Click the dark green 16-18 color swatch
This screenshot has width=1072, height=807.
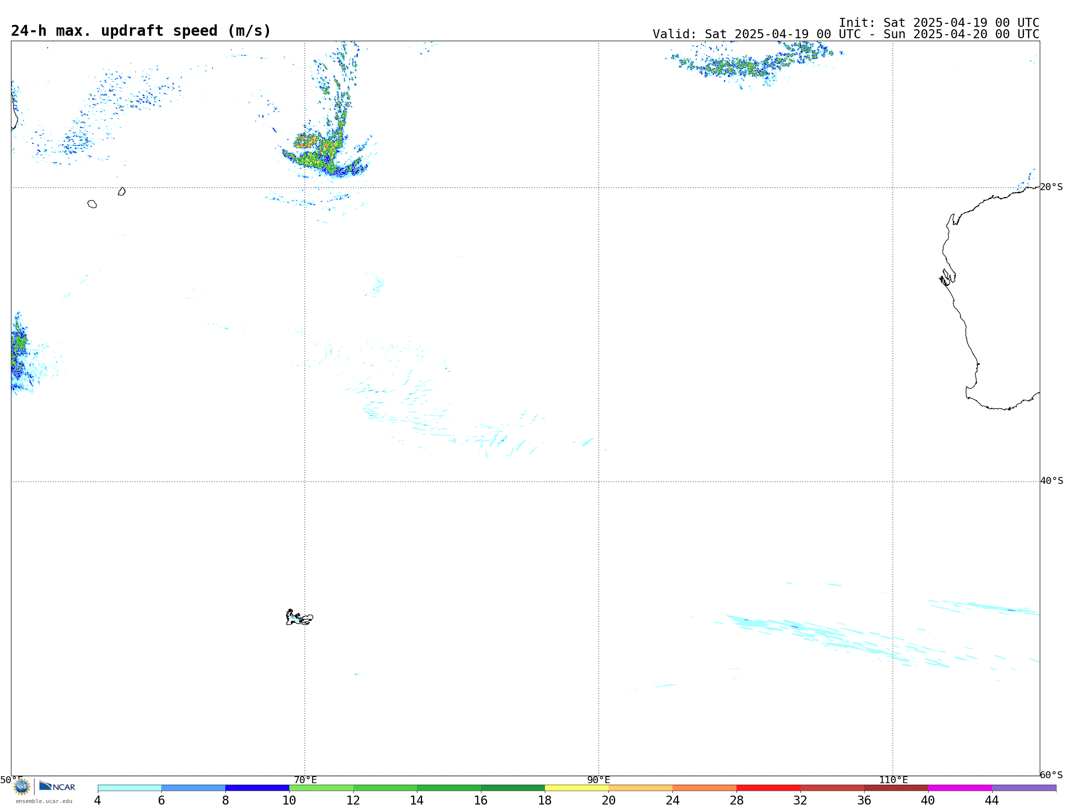[513, 788]
